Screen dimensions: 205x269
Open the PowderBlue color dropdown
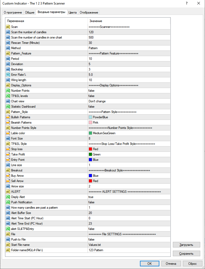coord(129,117)
